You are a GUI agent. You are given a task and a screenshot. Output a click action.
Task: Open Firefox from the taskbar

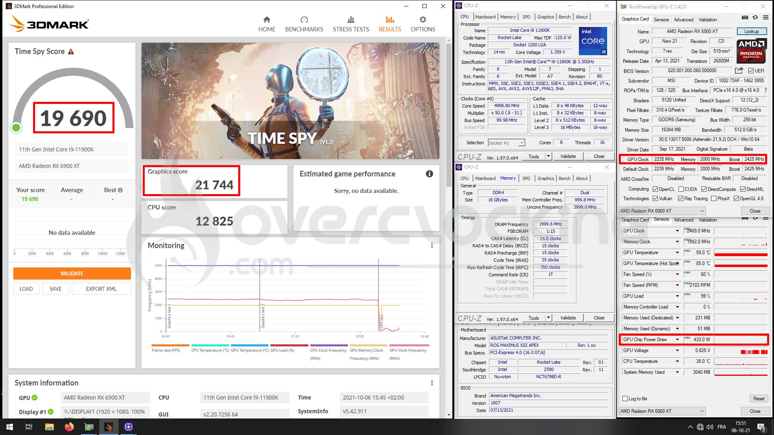[x=69, y=427]
